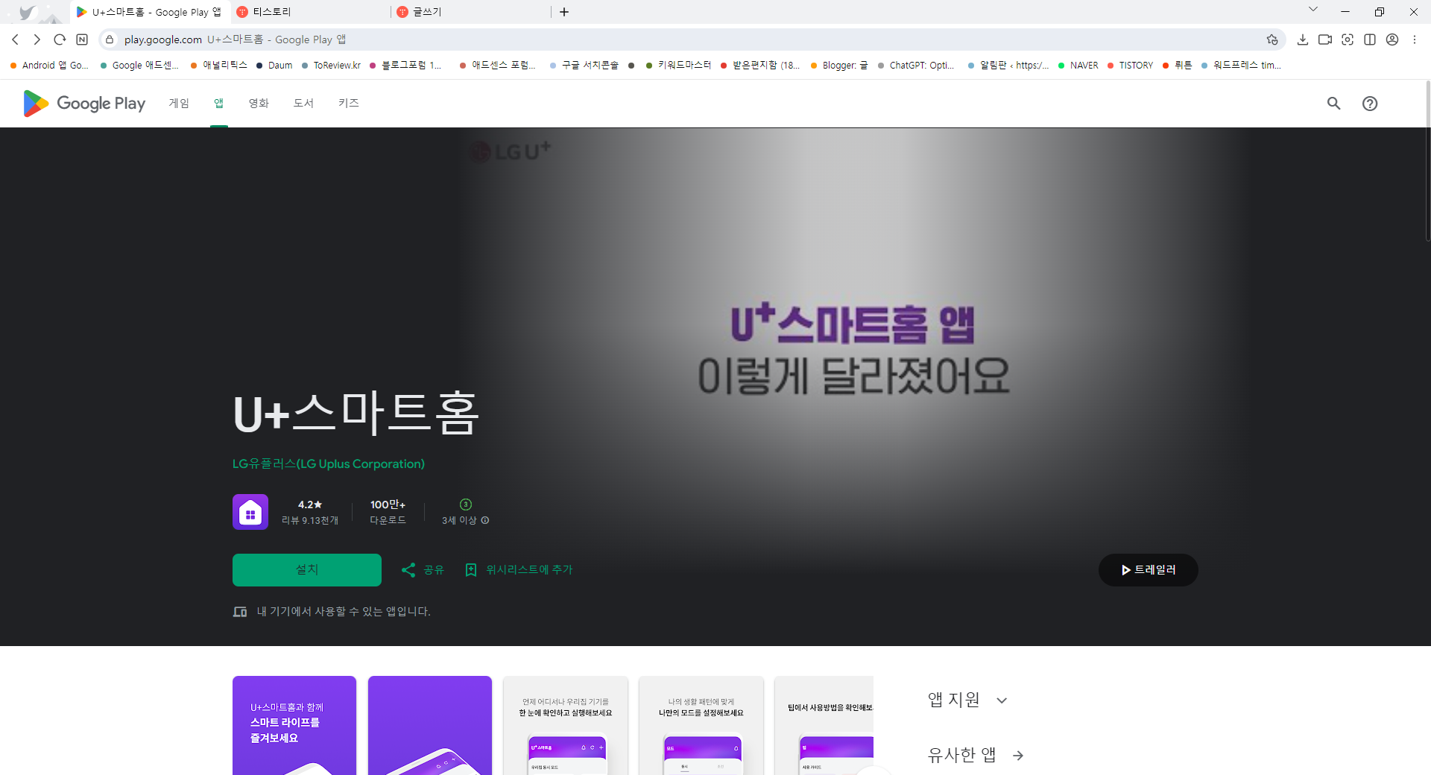Screen dimensions: 1431x775
Task: Play the 트레일러 video button
Action: [x=1148, y=569]
